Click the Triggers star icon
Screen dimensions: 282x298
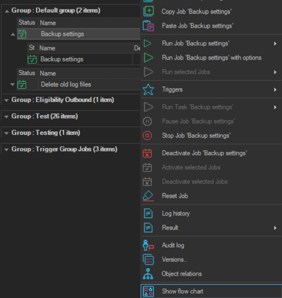(x=148, y=90)
